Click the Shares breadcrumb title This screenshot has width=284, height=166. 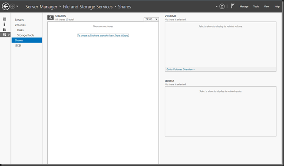click(x=125, y=7)
